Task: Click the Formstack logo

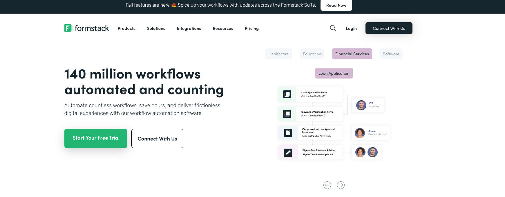Action: tap(86, 28)
